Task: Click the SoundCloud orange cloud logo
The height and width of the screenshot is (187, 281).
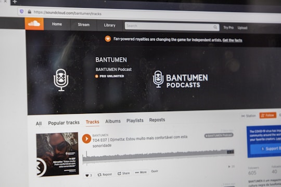Action: [x=34, y=23]
